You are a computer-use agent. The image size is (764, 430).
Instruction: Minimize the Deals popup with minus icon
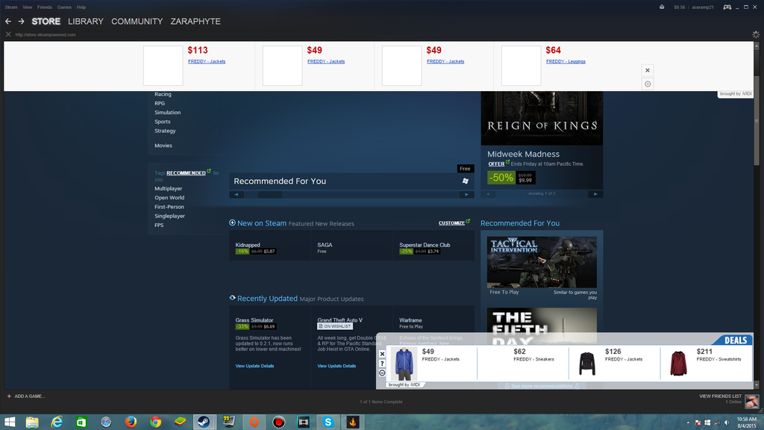[x=383, y=373]
